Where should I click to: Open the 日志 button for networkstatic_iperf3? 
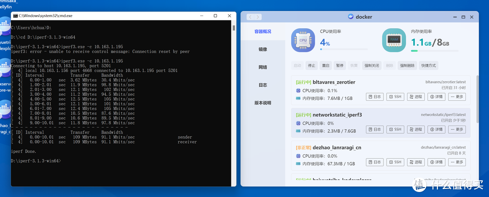[x=374, y=130]
